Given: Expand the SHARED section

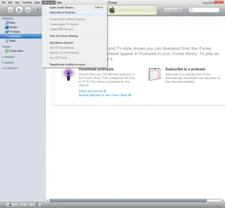Looking at the screenshot, I should (x=3, y=57).
